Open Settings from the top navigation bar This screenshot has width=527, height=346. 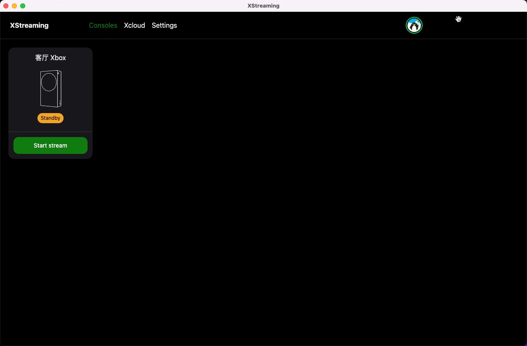coord(164,25)
